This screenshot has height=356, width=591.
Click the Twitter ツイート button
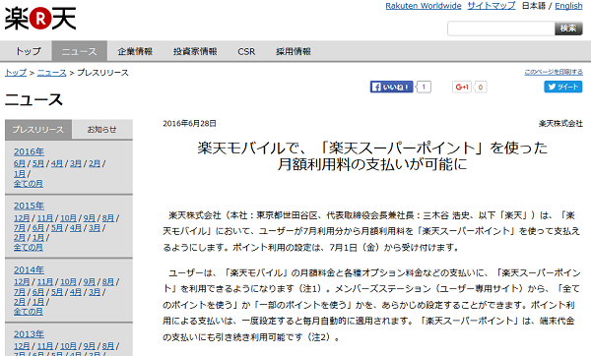[562, 87]
